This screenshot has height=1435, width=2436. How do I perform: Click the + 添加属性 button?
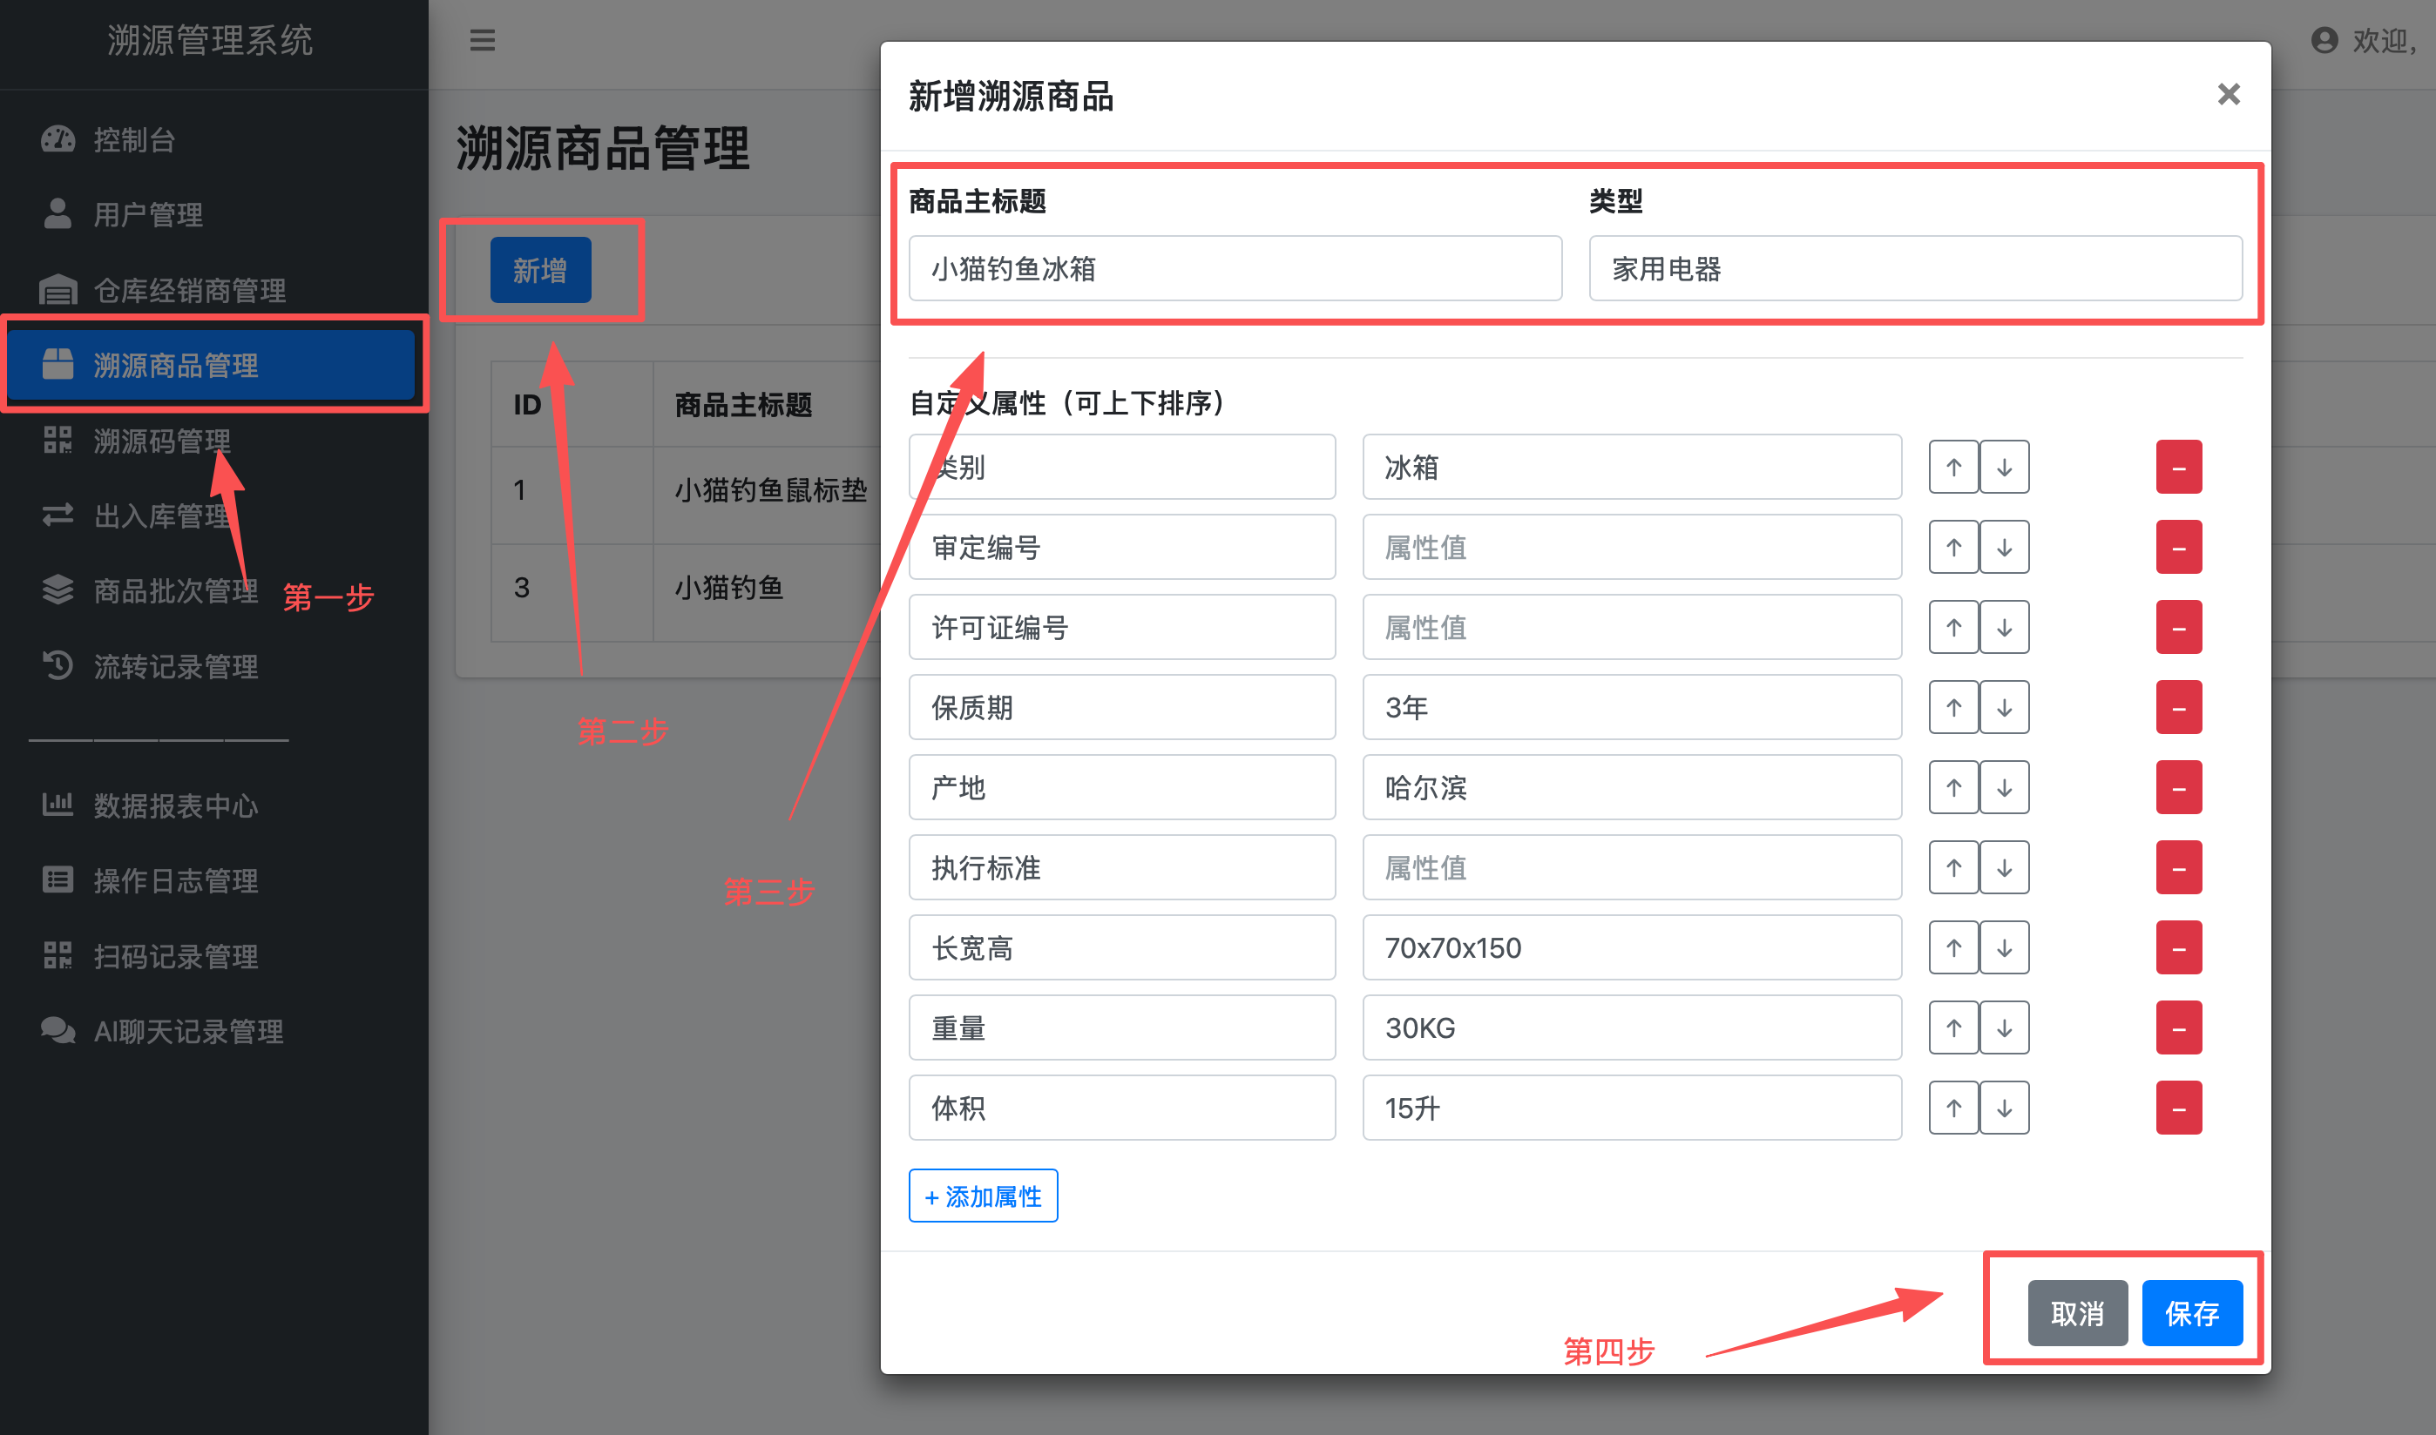coord(983,1197)
